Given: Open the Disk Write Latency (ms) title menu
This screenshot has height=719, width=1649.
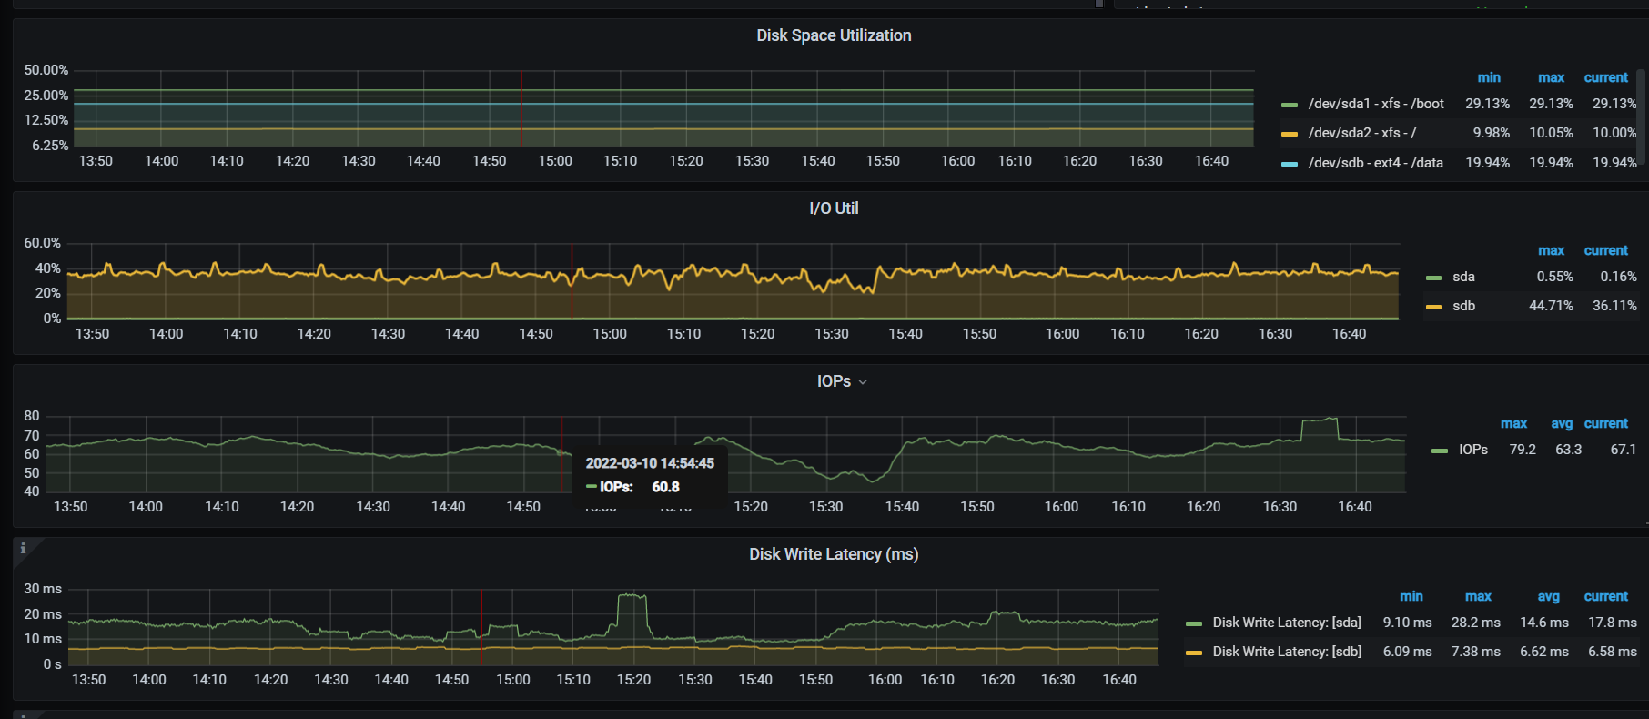Looking at the screenshot, I should [833, 554].
